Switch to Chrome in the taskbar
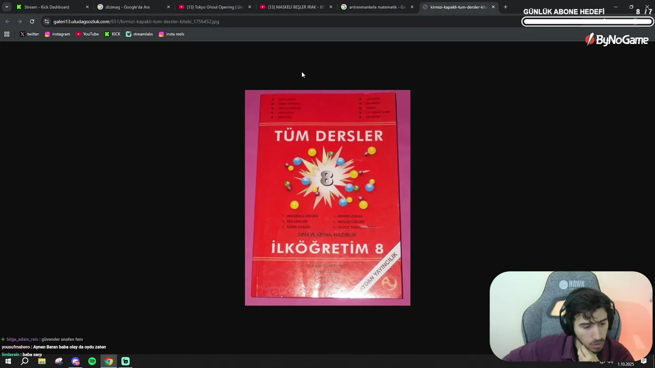The image size is (655, 368). point(109,361)
